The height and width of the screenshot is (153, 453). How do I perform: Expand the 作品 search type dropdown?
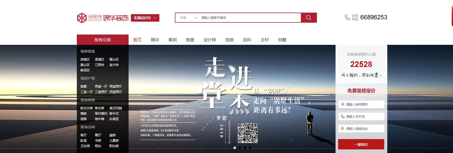(x=189, y=18)
